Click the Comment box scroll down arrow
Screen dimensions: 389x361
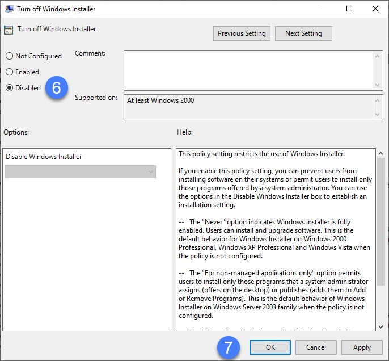coord(377,85)
